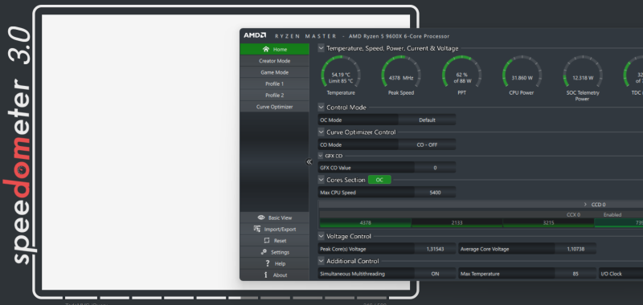Collapse the Additional Control section
The image size is (643, 305).
(321, 260)
